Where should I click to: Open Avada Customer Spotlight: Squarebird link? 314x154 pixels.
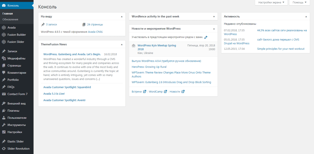67,87
